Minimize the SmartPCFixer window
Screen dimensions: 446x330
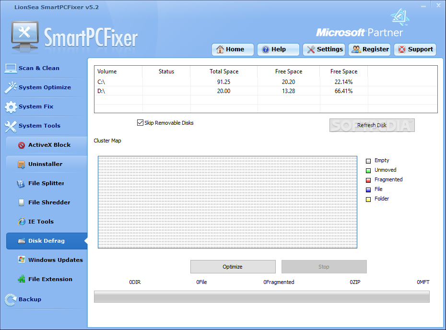tap(423, 6)
